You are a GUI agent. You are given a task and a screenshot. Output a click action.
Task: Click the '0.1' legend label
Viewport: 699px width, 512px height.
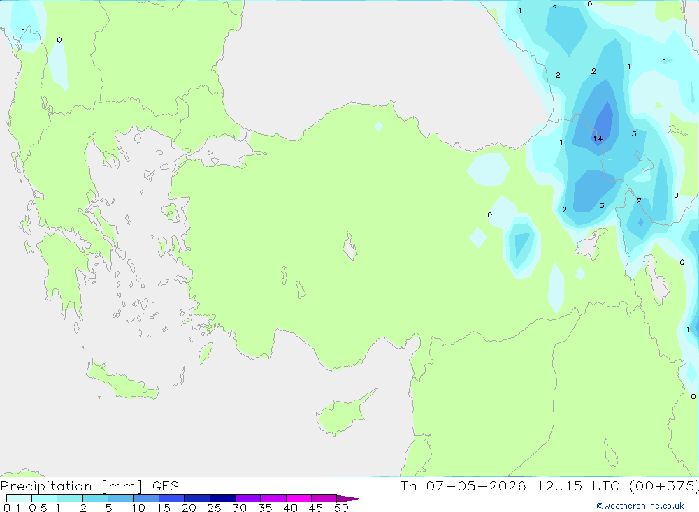[x=12, y=508]
